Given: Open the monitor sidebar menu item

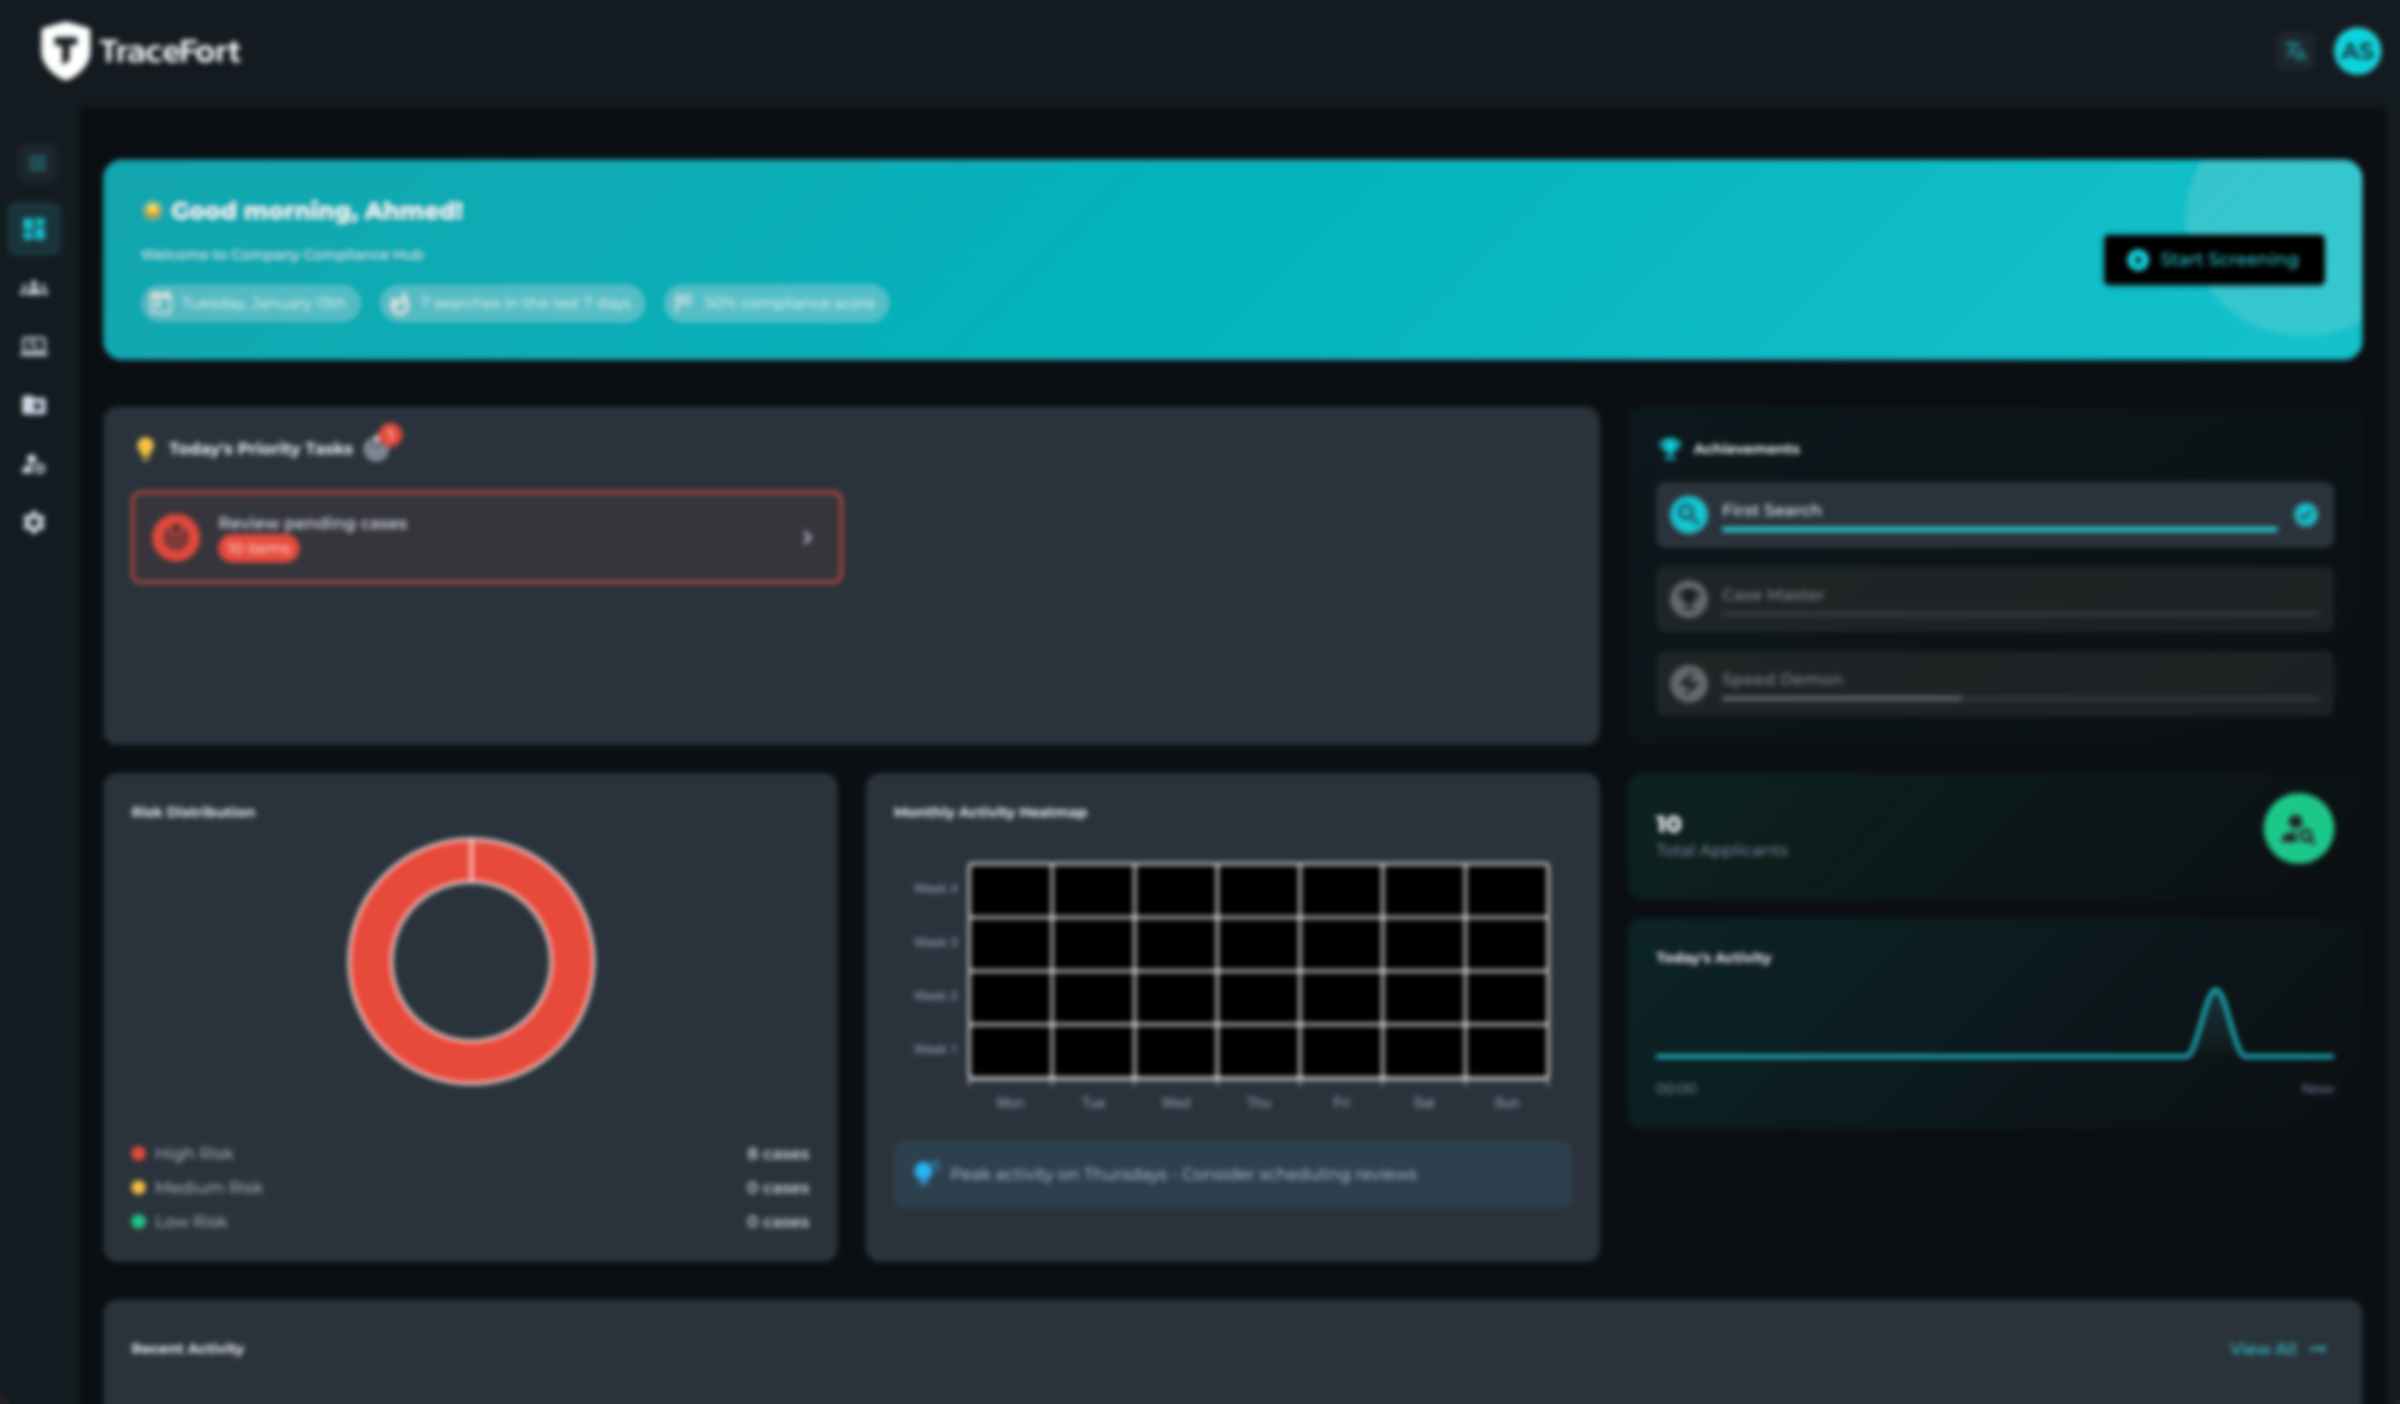Looking at the screenshot, I should (x=35, y=347).
